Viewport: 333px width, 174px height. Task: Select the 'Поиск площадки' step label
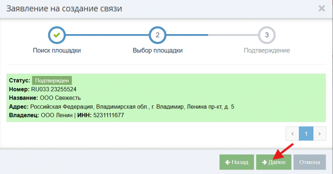click(57, 51)
